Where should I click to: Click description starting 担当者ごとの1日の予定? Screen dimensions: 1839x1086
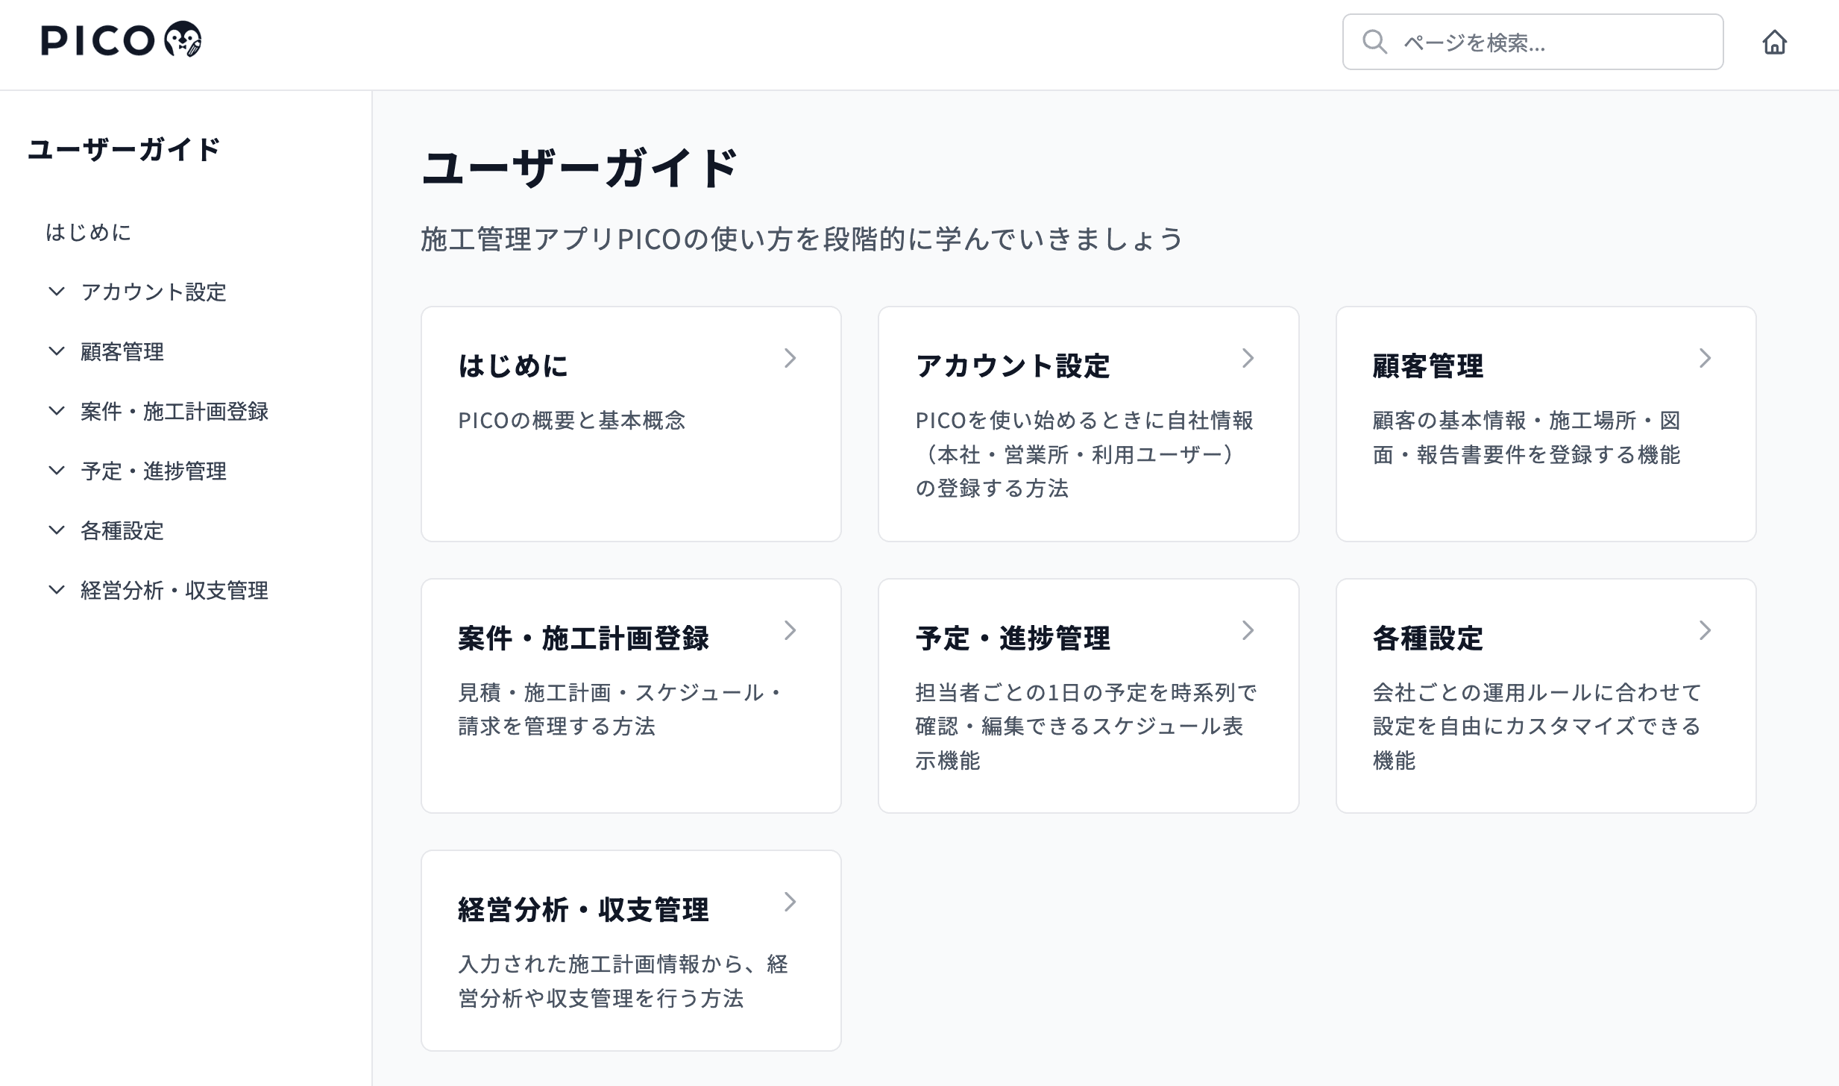1086,726
